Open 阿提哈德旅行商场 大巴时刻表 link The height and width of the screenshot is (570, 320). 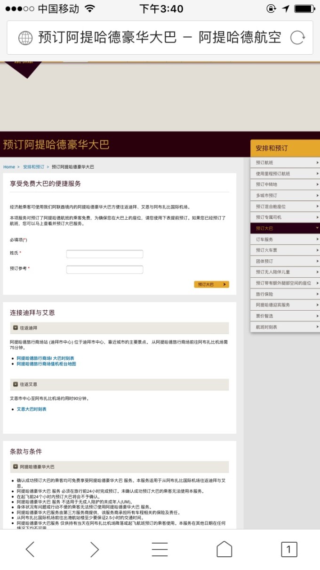coord(45,358)
